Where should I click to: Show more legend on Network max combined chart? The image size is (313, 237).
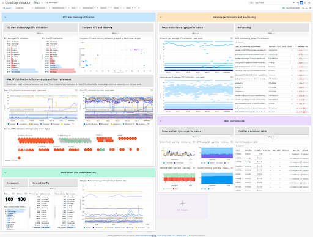click(148, 228)
